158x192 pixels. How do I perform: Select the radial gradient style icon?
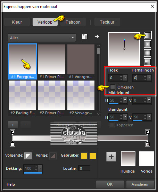pyautogui.click(x=148, y=62)
